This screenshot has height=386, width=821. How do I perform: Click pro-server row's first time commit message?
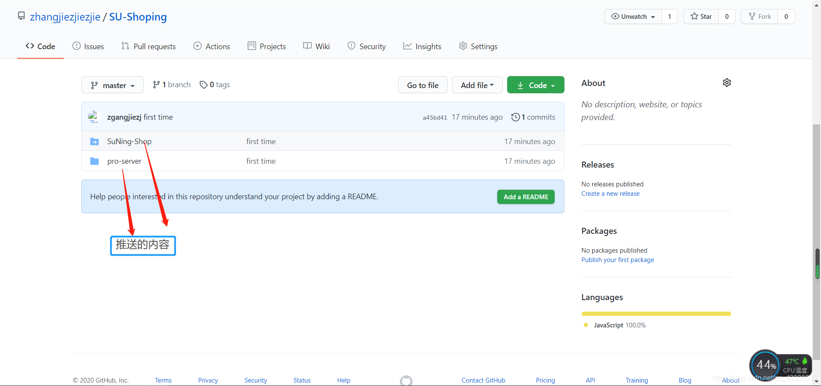point(261,161)
